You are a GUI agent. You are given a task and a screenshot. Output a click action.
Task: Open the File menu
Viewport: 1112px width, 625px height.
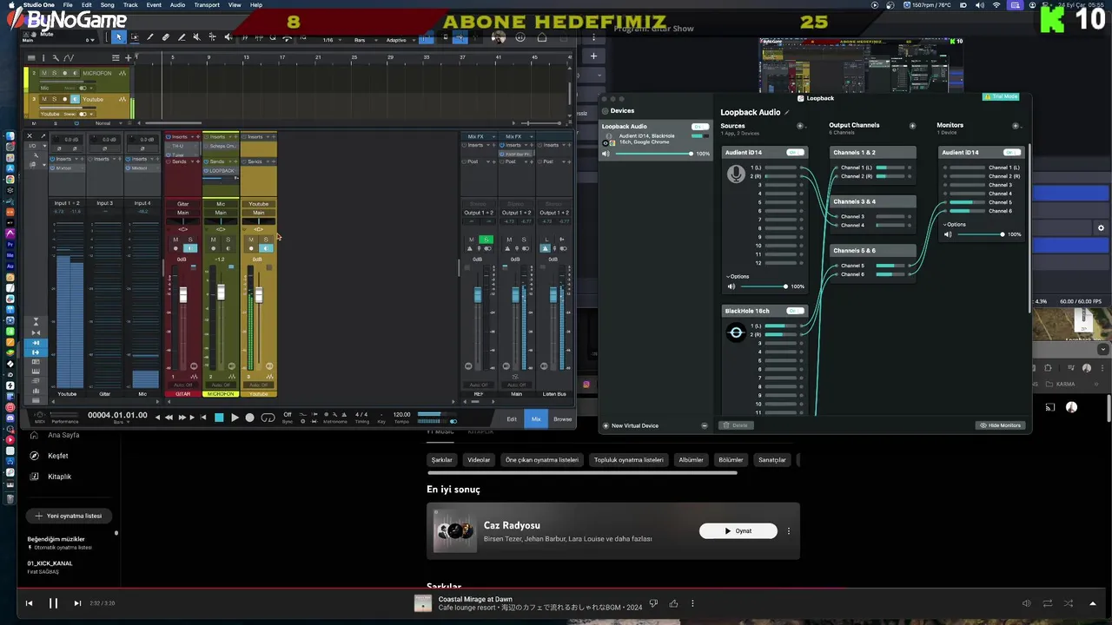coord(68,4)
